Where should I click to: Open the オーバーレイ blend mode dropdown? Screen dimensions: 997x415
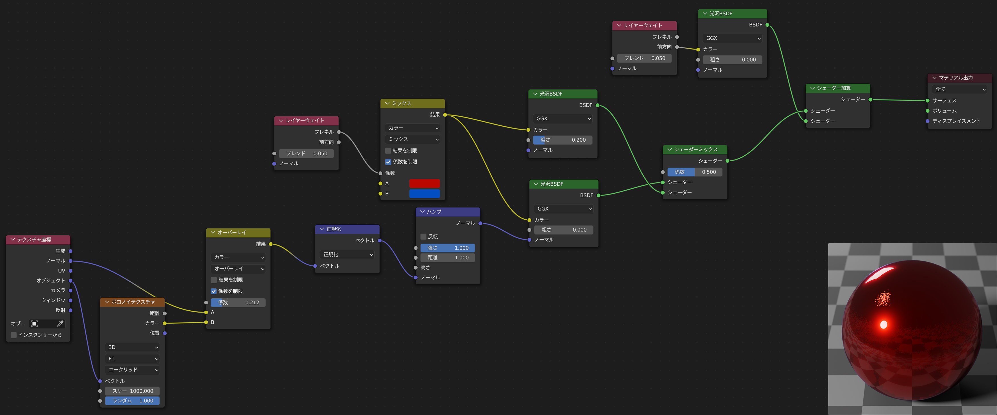click(x=238, y=269)
